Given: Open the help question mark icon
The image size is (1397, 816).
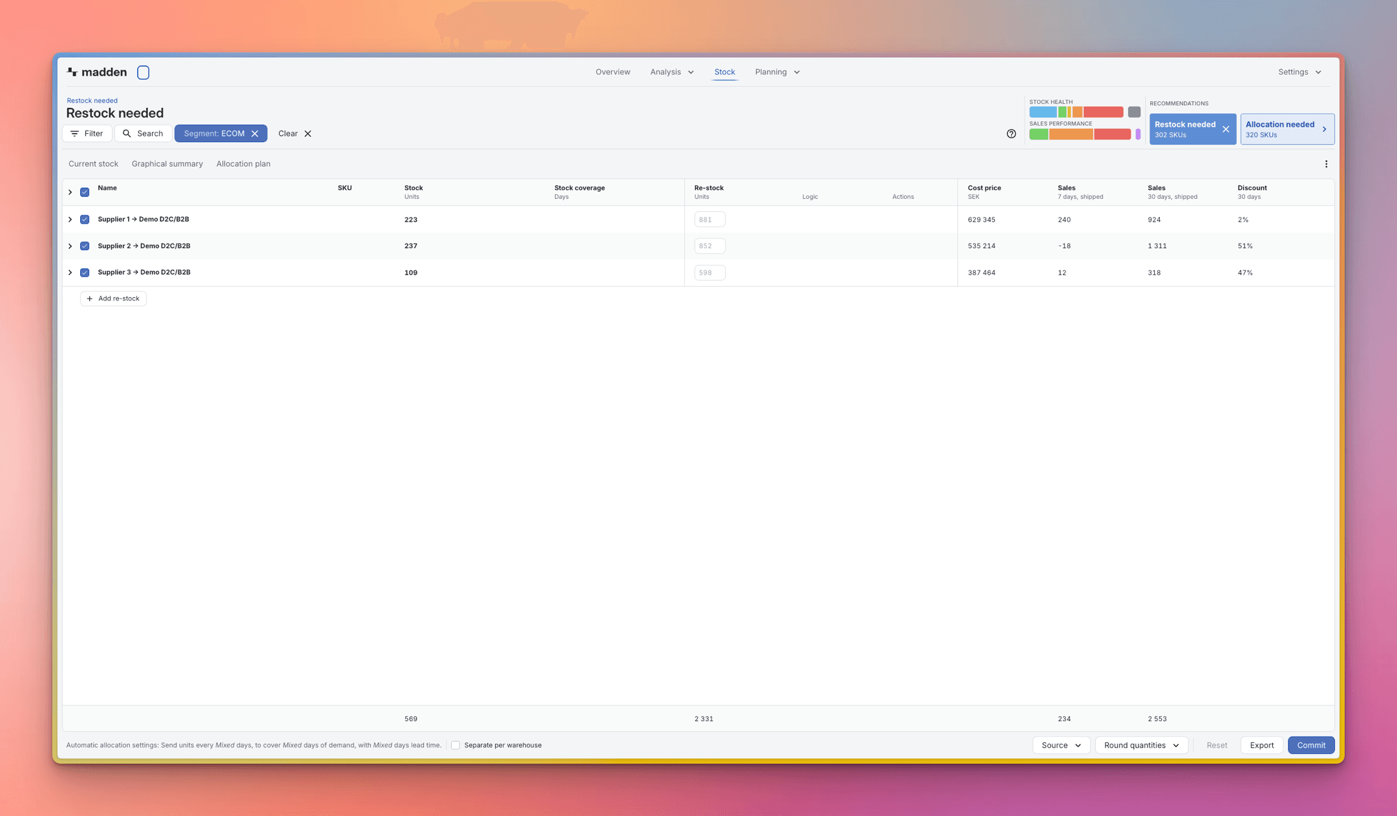Looking at the screenshot, I should pos(1011,134).
